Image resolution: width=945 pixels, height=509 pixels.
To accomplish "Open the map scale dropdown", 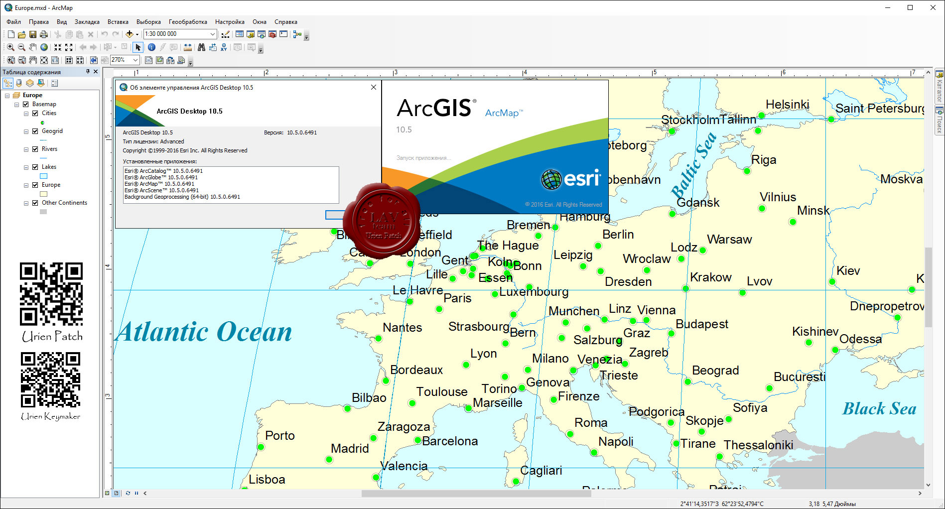I will click(213, 34).
